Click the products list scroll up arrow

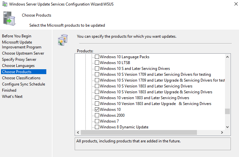point(227,57)
